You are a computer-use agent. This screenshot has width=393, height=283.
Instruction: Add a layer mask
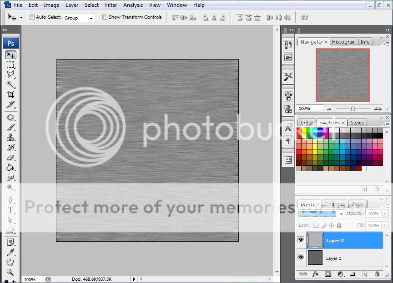328,274
